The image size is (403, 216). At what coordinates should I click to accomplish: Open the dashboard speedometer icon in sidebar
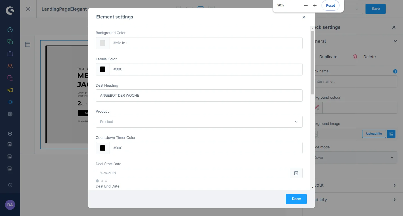10,30
